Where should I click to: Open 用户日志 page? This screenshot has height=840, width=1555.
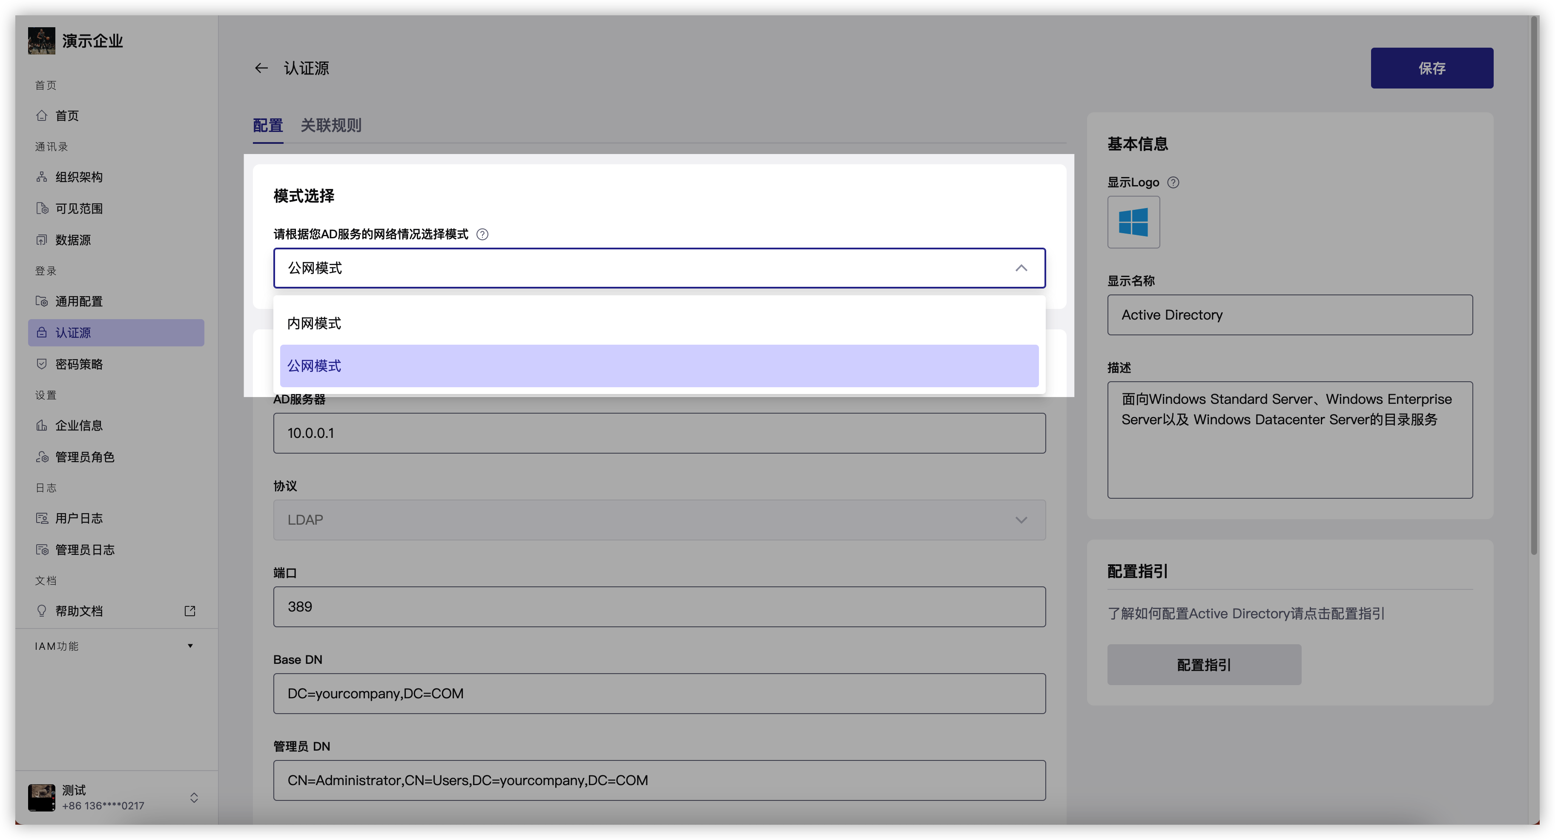(x=116, y=518)
